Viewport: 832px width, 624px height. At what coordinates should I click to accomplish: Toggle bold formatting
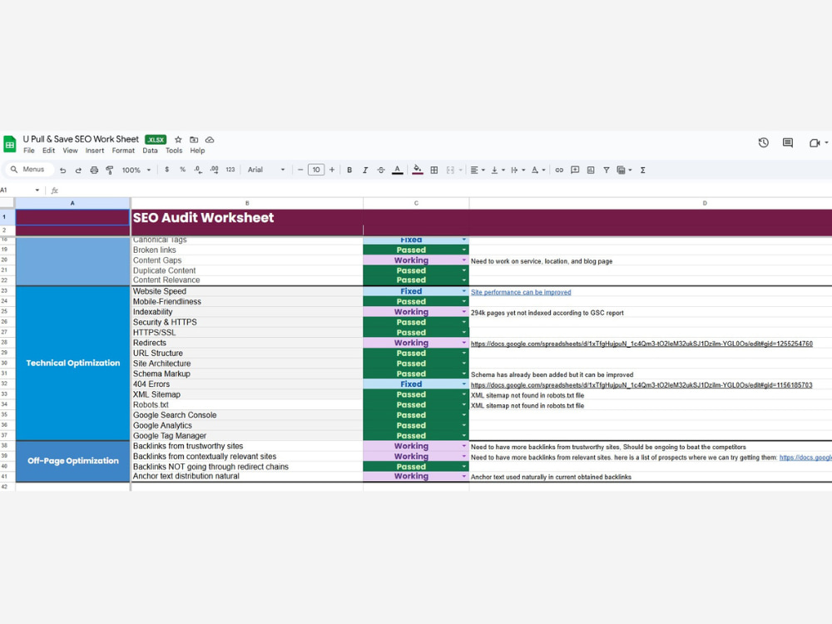(349, 171)
